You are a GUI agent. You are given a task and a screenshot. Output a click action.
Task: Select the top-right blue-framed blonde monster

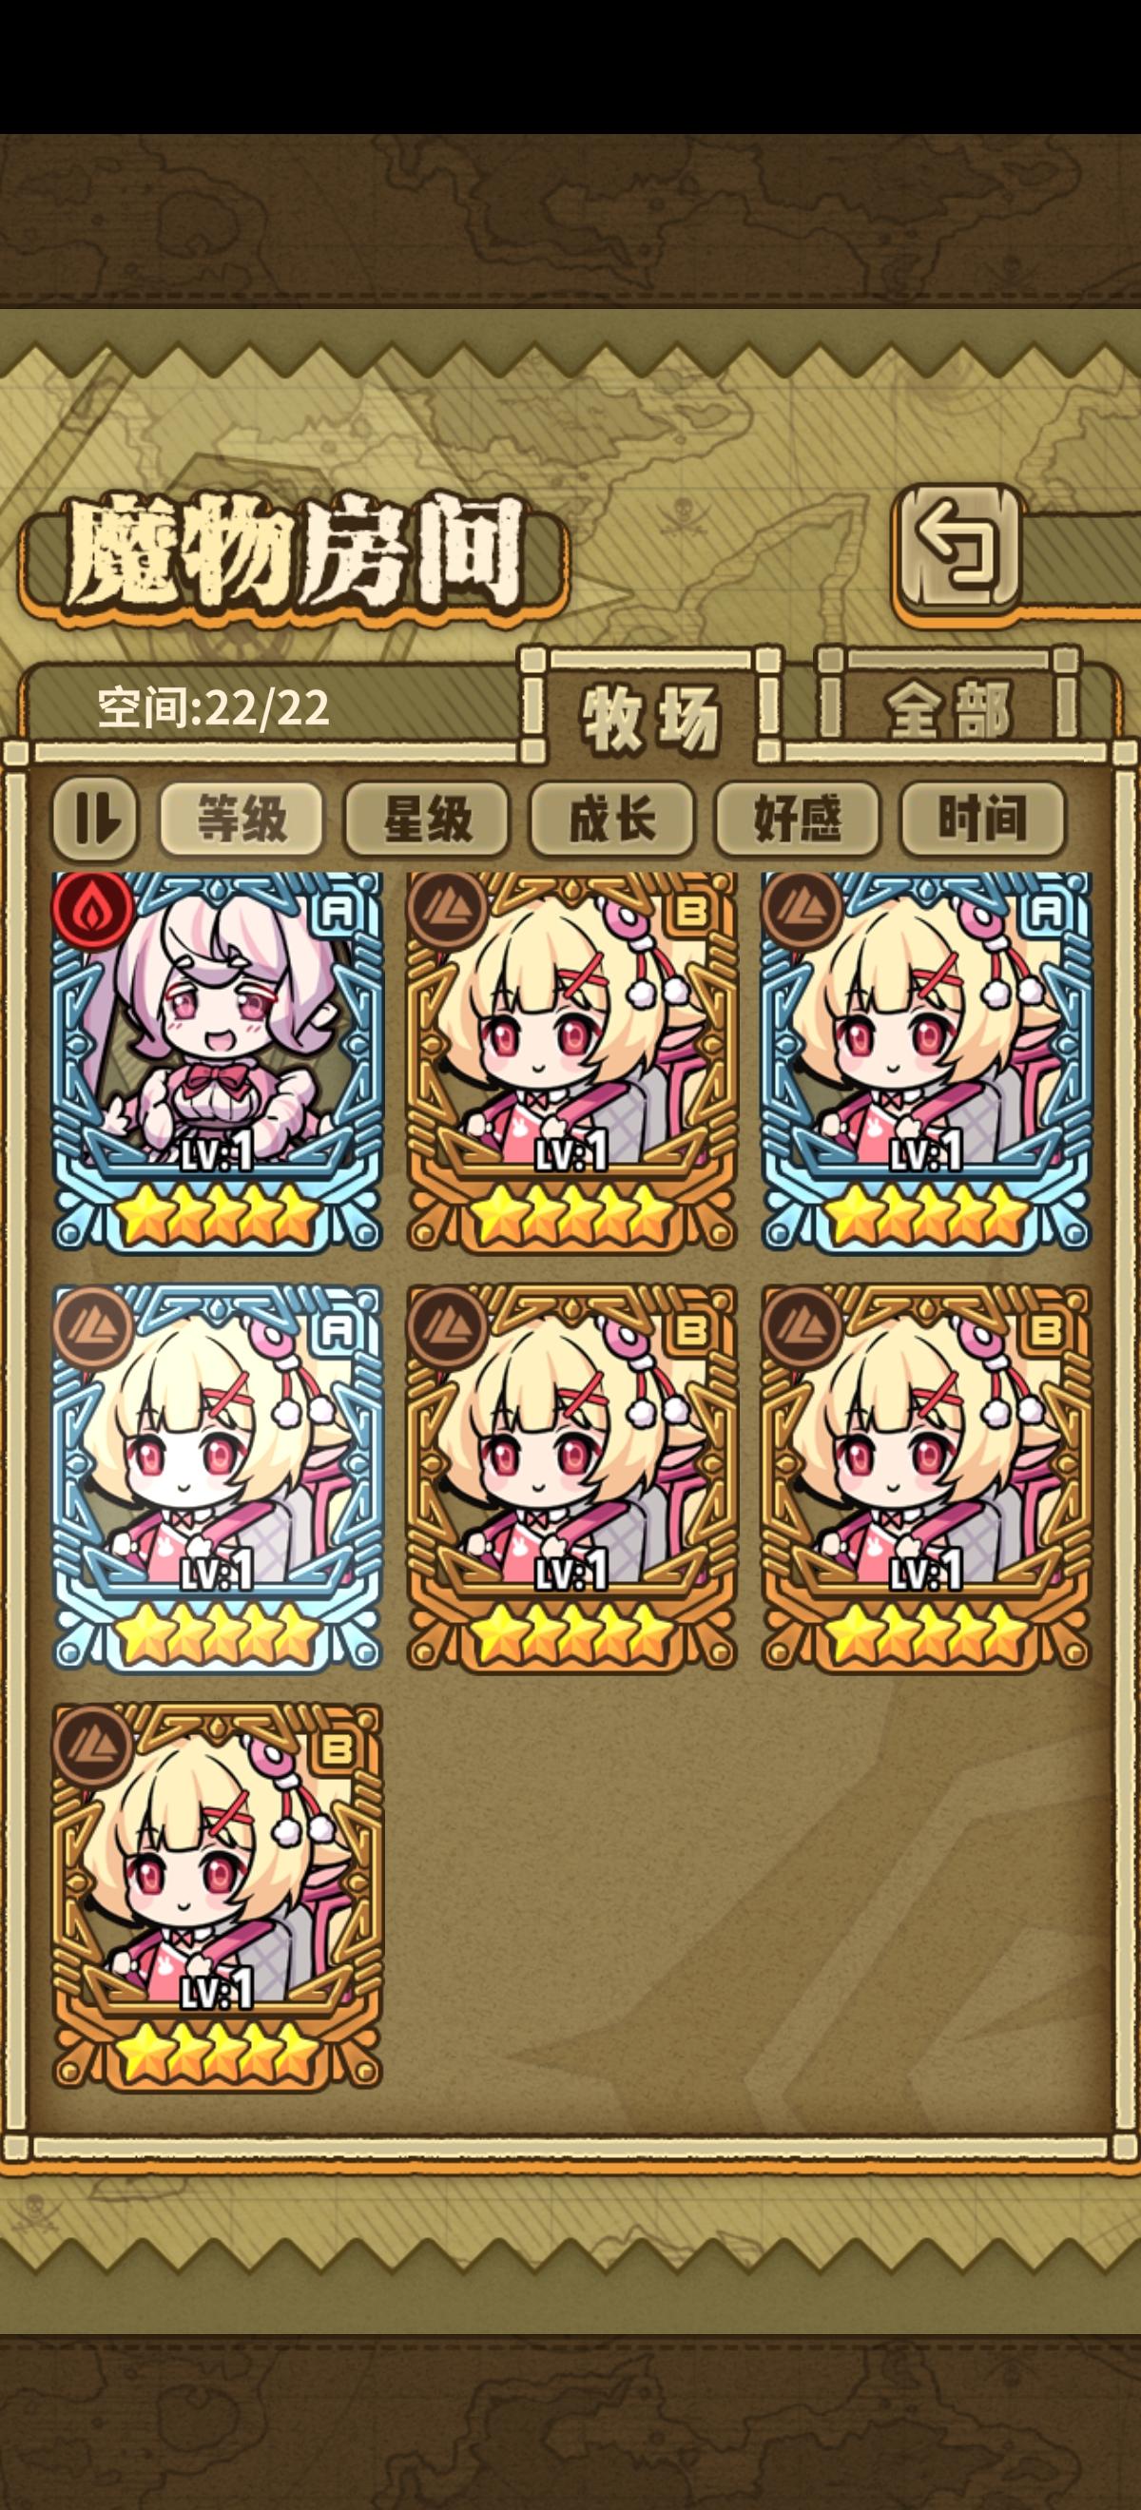[927, 1061]
